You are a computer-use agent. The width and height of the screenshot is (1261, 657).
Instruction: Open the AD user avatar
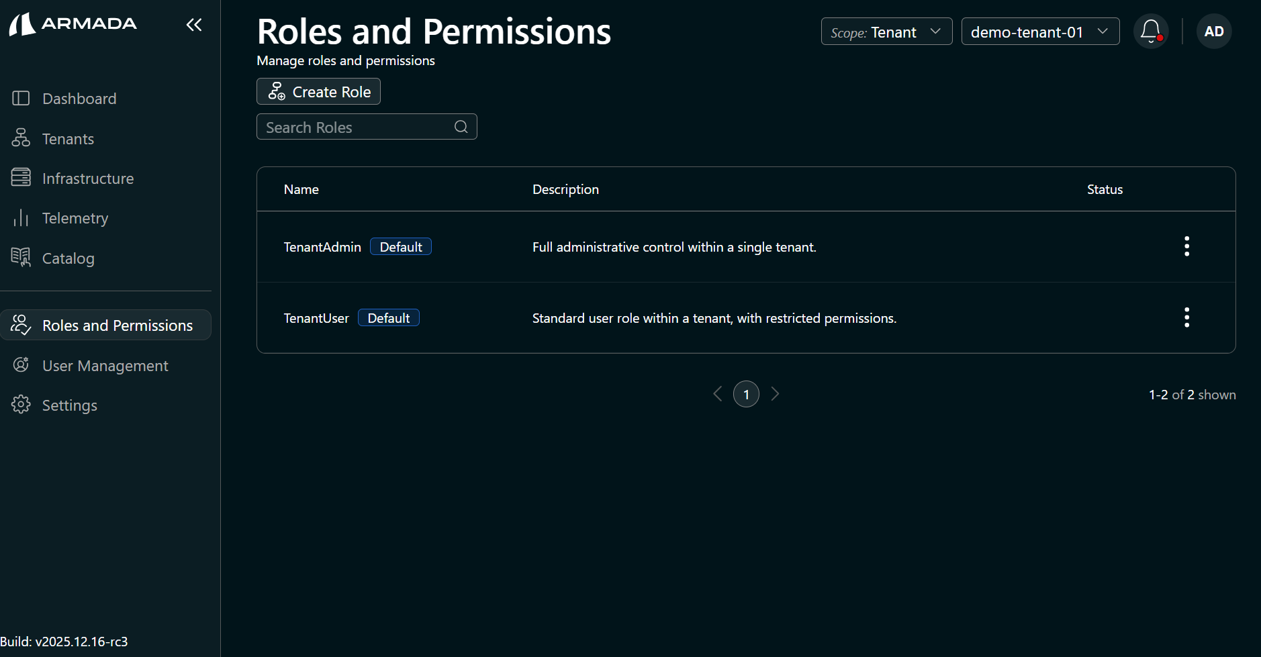click(x=1213, y=31)
